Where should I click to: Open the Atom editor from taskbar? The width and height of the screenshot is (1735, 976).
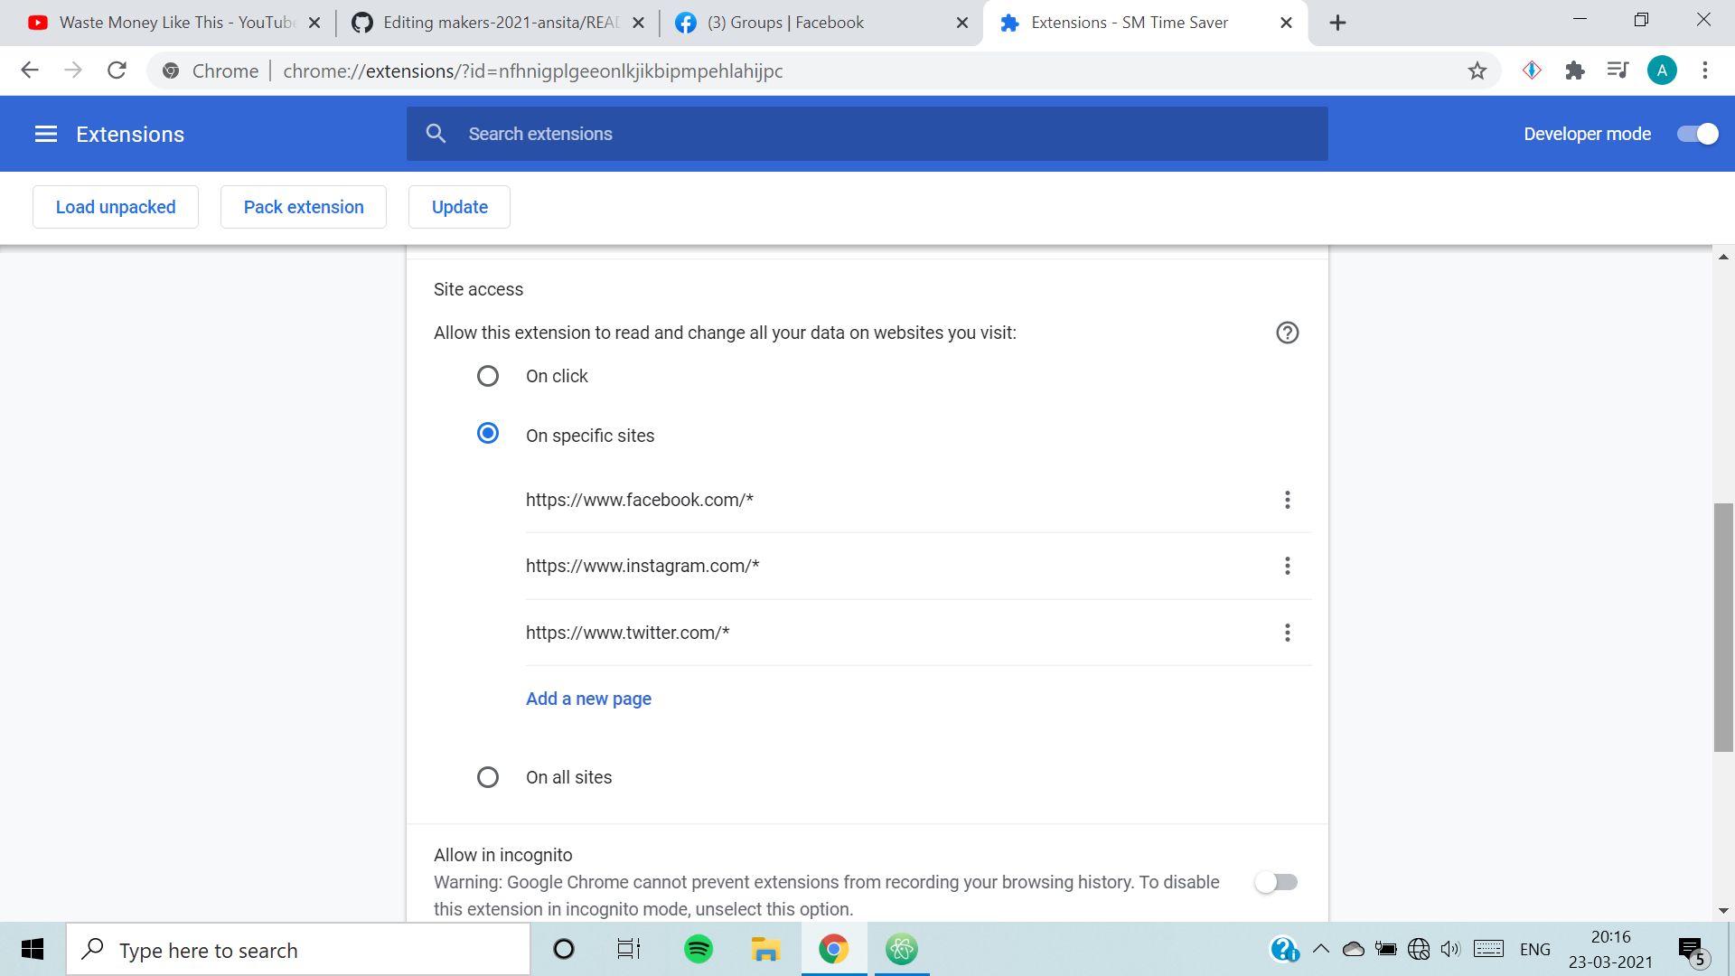[901, 949]
